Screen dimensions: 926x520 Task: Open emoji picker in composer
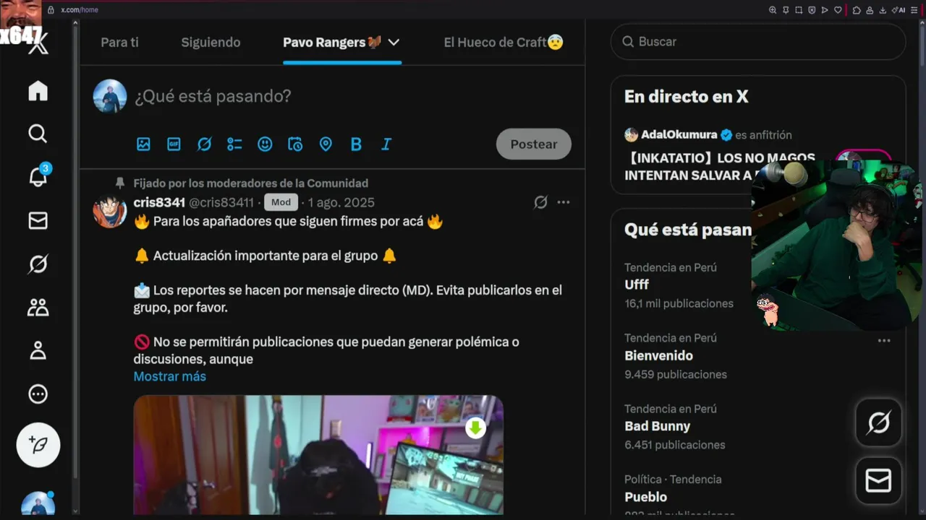[265, 144]
